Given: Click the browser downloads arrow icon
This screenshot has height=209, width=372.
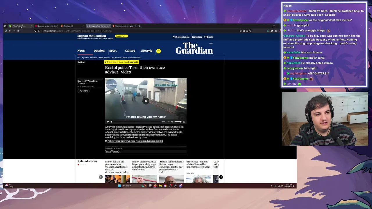Looking at the screenshot, I should coord(268,31).
